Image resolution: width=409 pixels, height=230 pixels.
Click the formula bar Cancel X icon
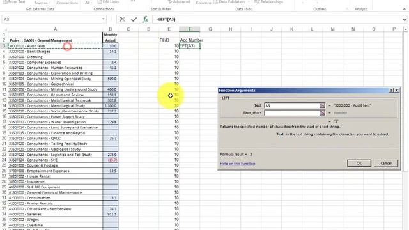(122, 19)
